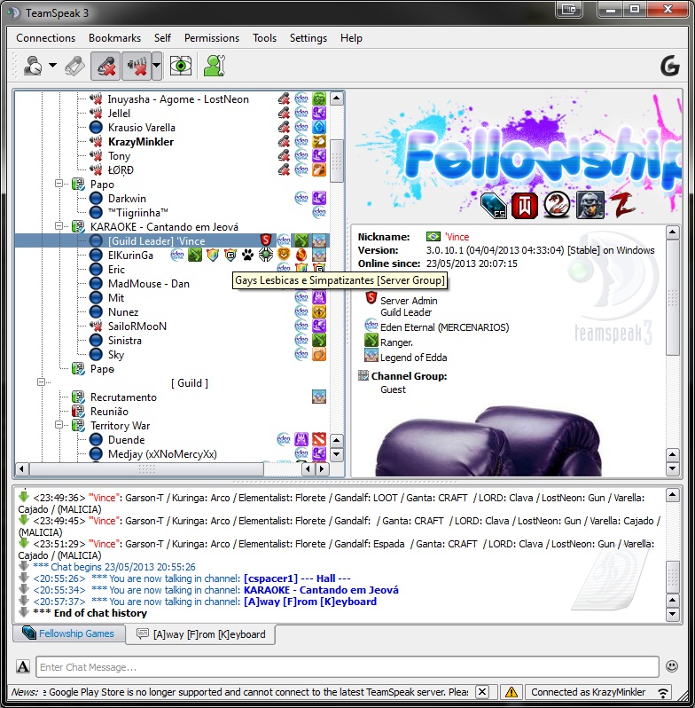Open the Bookmarks menu

coord(114,38)
